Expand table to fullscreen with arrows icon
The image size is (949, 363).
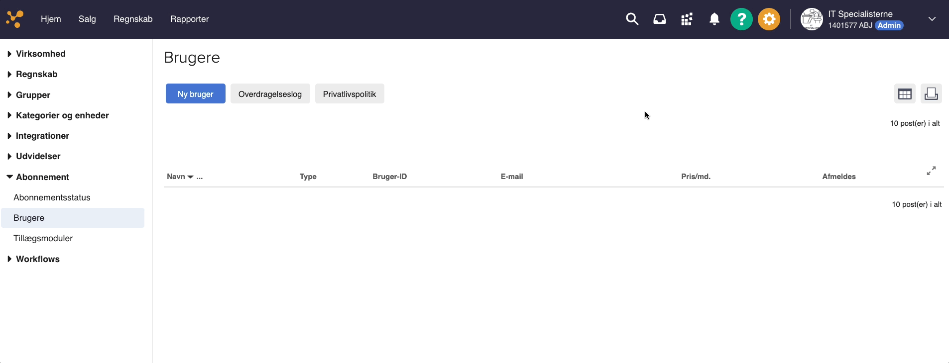(x=931, y=171)
